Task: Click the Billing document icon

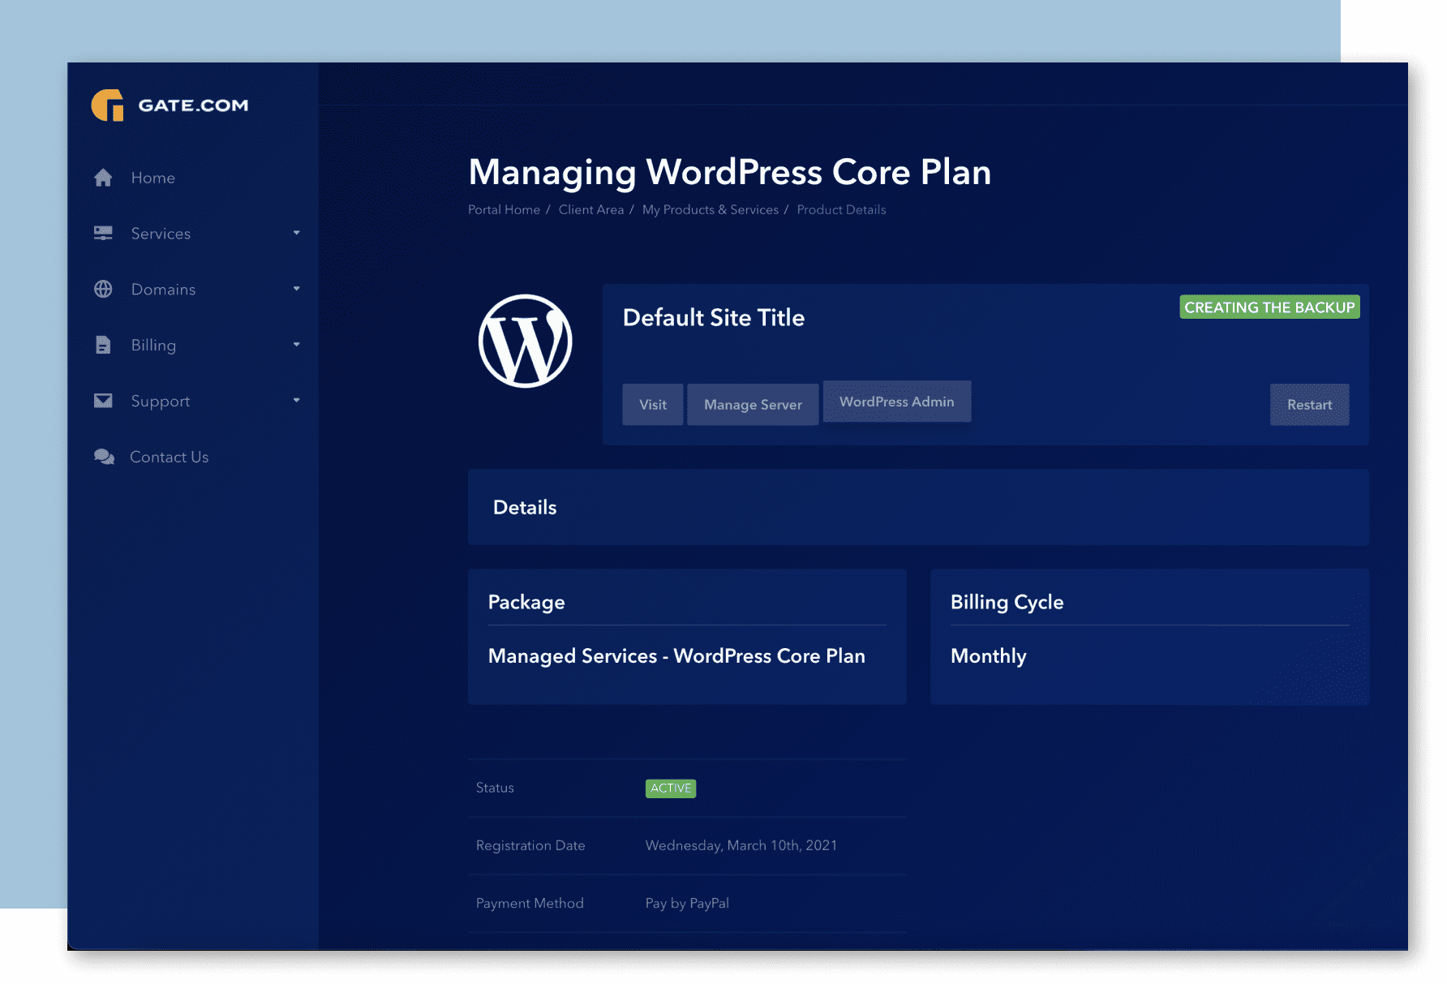Action: pyautogui.click(x=103, y=346)
